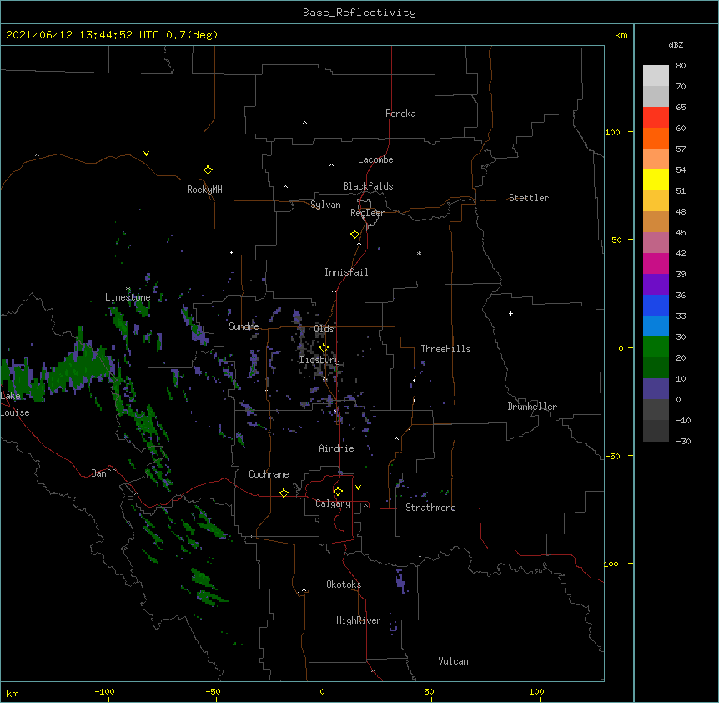The width and height of the screenshot is (719, 703).
Task: Click the Didsbury town label
Action: point(319,360)
